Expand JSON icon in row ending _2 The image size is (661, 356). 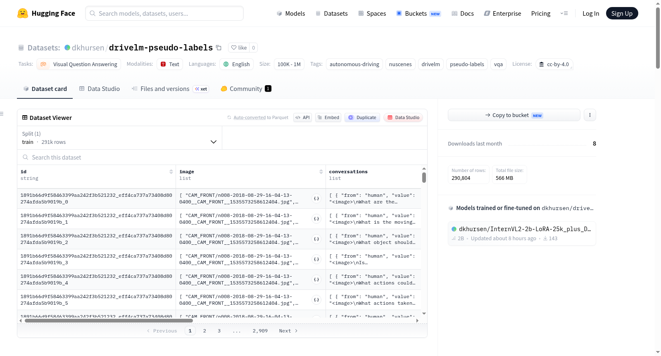(x=316, y=239)
